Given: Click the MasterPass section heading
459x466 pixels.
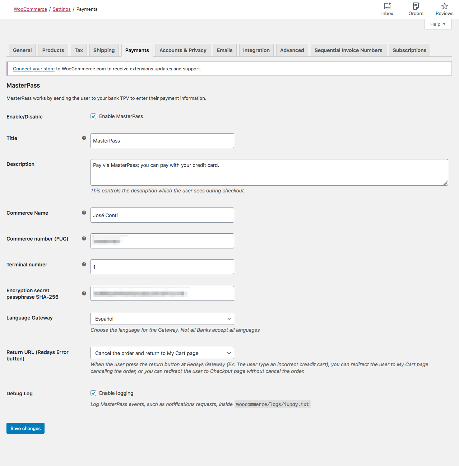Looking at the screenshot, I should click(x=23, y=85).
